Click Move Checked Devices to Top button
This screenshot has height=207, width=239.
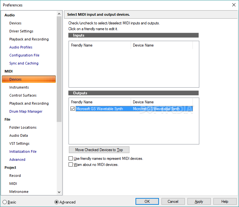pyautogui.click(x=99, y=150)
